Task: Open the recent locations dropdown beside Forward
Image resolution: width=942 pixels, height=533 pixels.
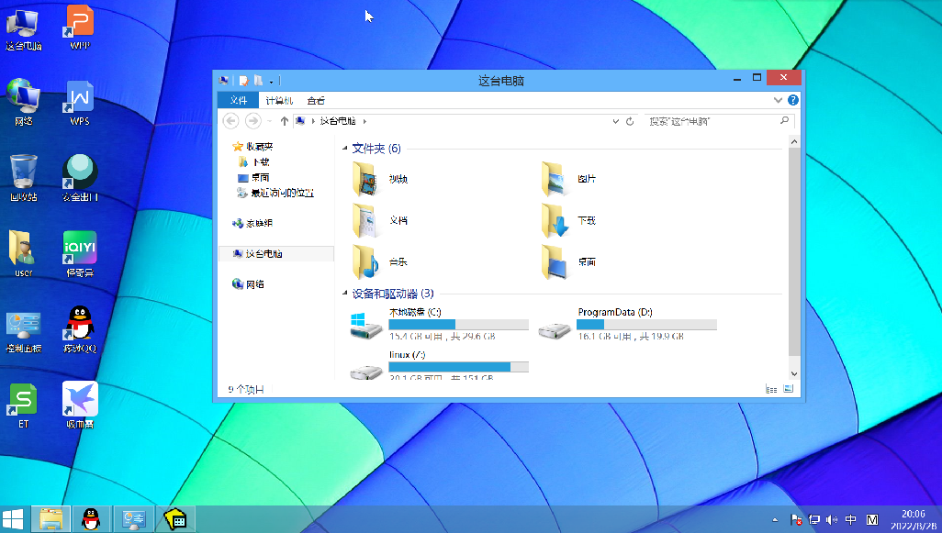Action: (269, 121)
